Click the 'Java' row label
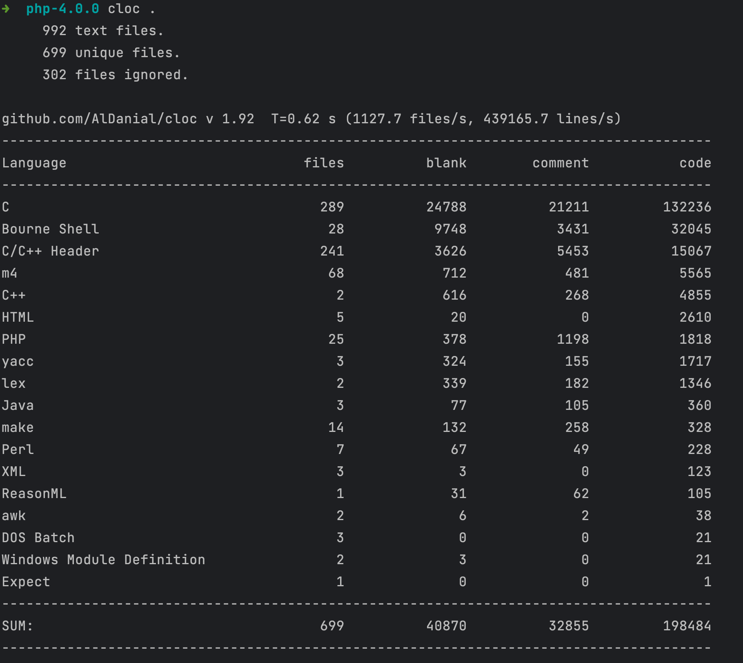The height and width of the screenshot is (663, 743). click(18, 405)
